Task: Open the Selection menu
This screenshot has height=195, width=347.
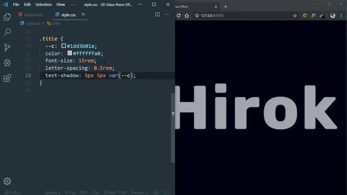Action: 43,4
